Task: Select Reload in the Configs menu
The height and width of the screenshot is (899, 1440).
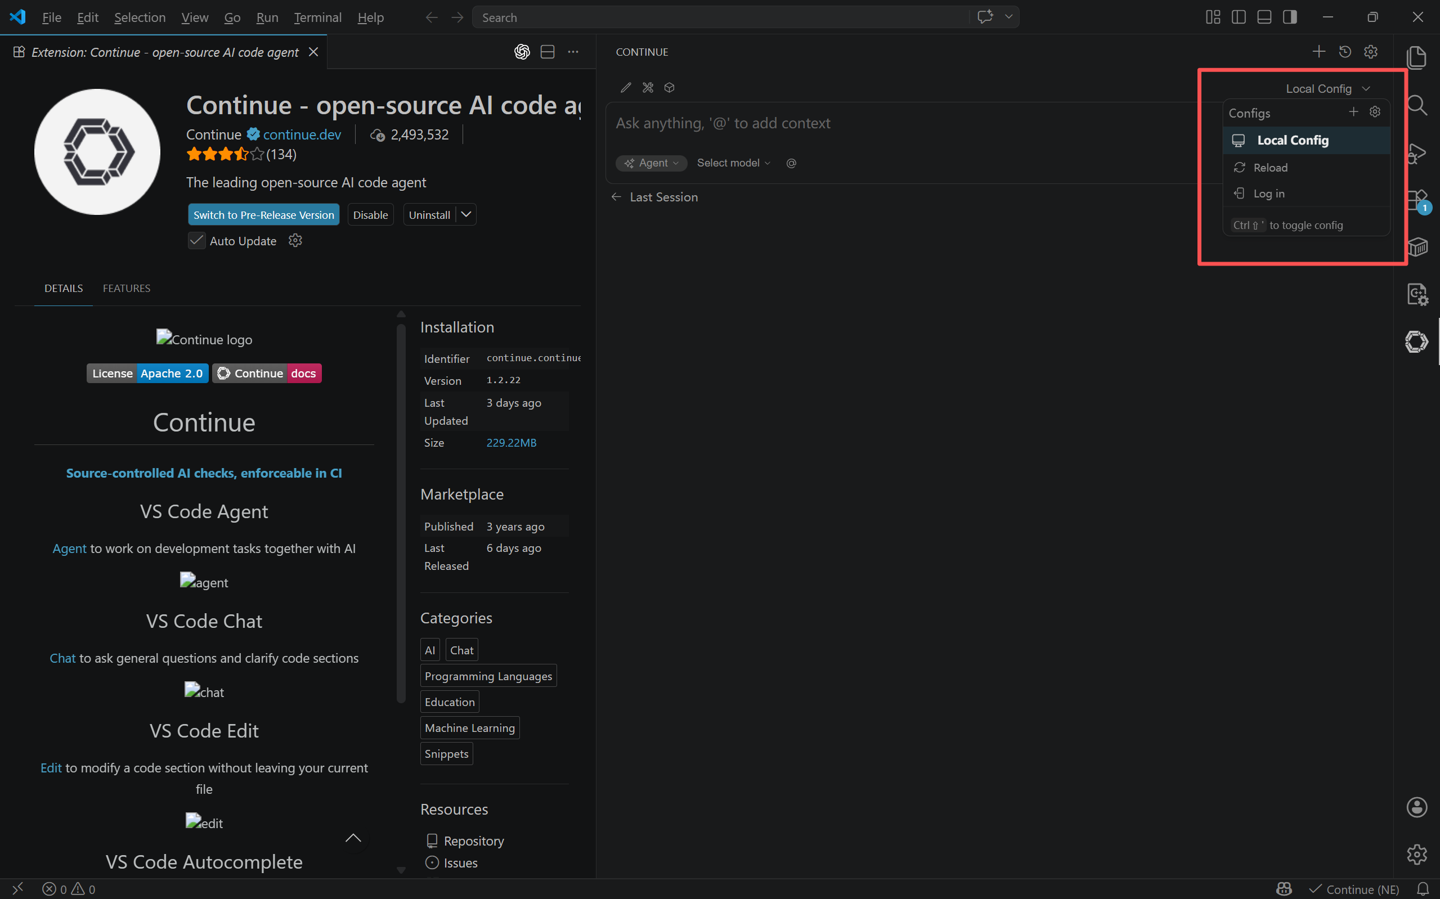Action: [x=1270, y=168]
